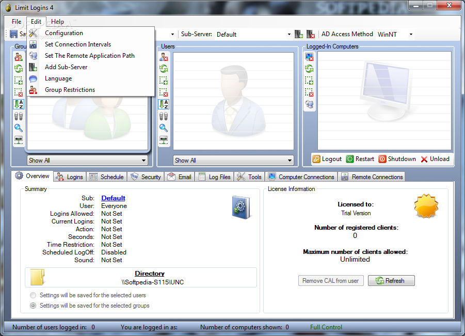Refresh the Groups list
The width and height of the screenshot is (465, 336).
[19, 69]
